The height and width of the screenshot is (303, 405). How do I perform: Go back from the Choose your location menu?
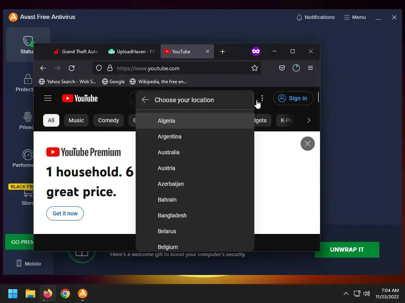pyautogui.click(x=145, y=100)
